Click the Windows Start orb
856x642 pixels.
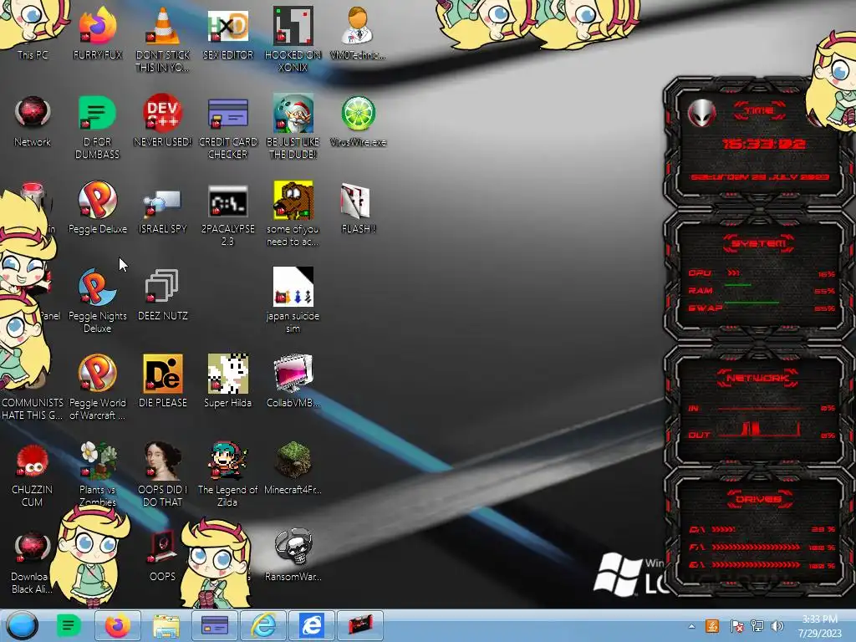22,625
